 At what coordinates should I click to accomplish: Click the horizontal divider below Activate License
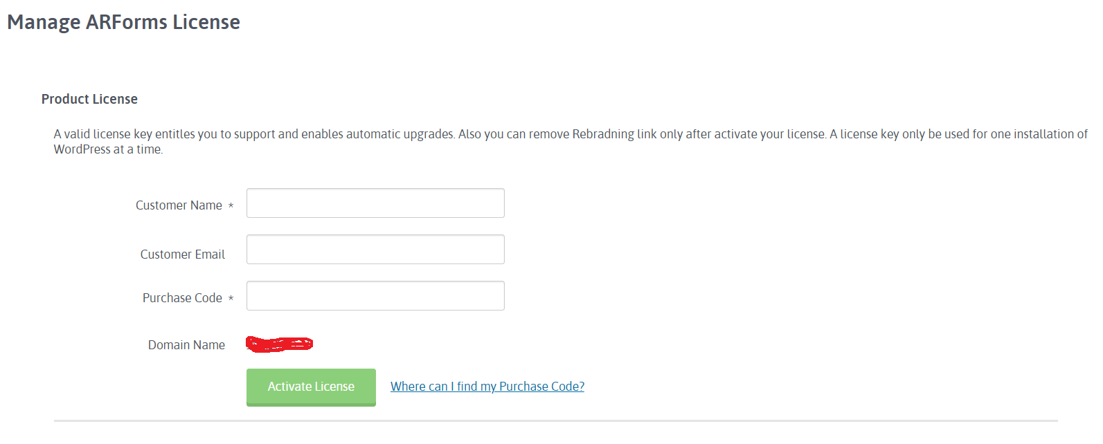point(555,420)
